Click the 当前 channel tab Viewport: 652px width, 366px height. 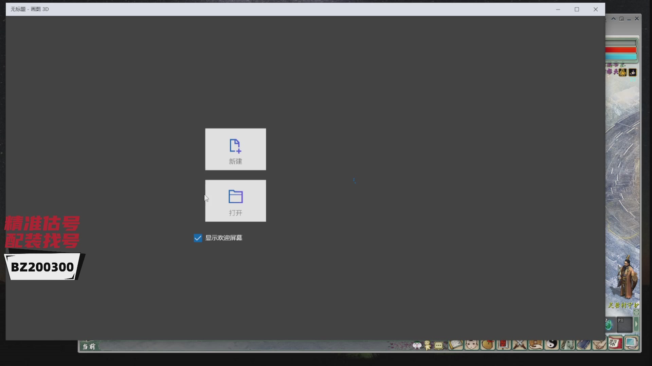coord(89,346)
